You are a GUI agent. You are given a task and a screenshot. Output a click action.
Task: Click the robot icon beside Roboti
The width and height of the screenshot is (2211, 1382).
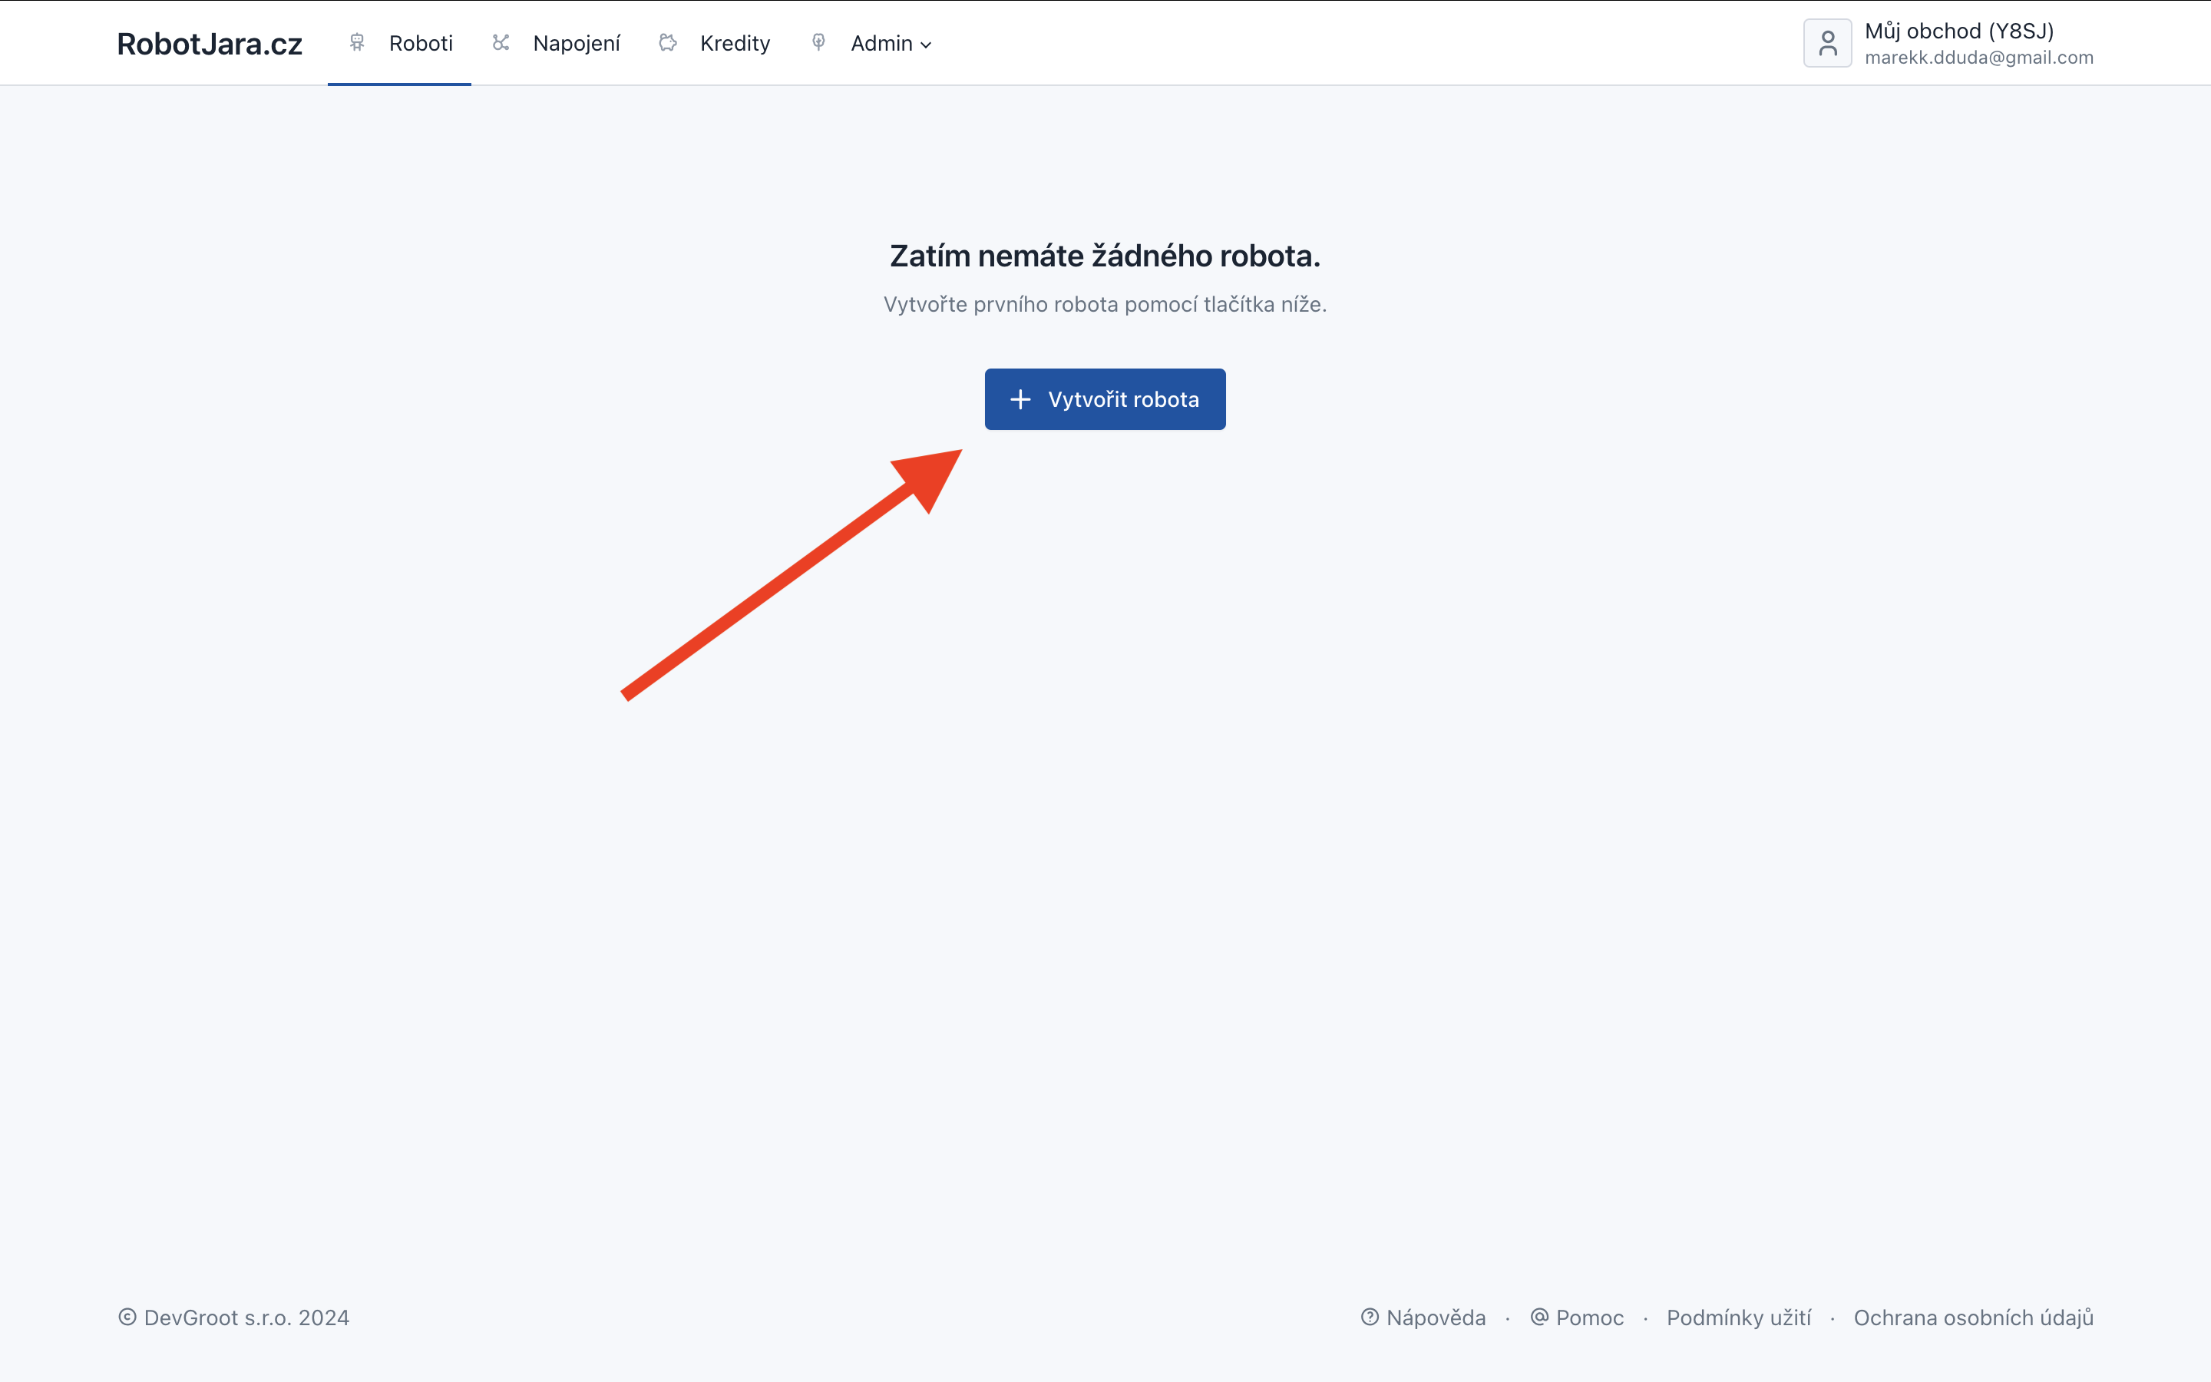[x=357, y=43]
